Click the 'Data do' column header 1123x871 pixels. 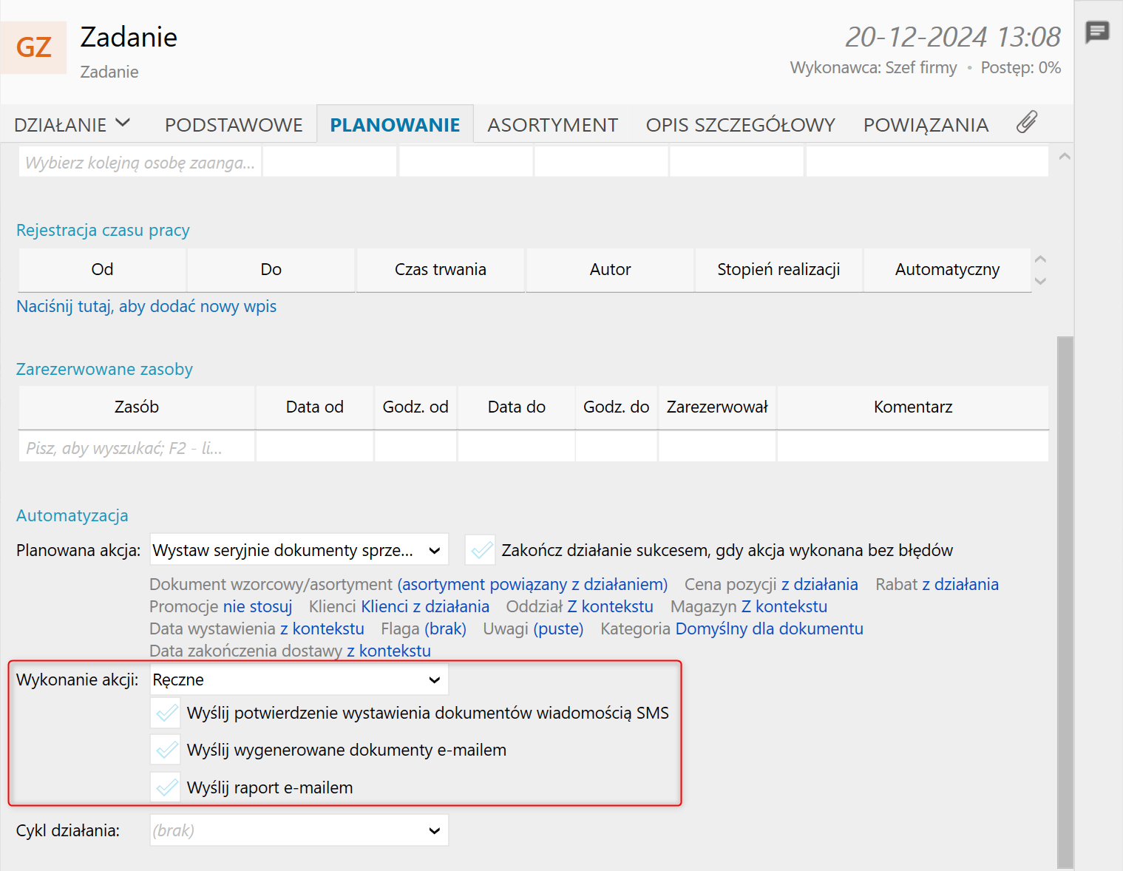pyautogui.click(x=516, y=407)
